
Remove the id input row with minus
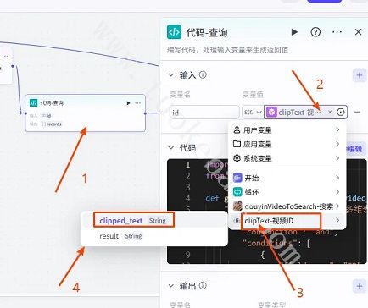coord(357,112)
